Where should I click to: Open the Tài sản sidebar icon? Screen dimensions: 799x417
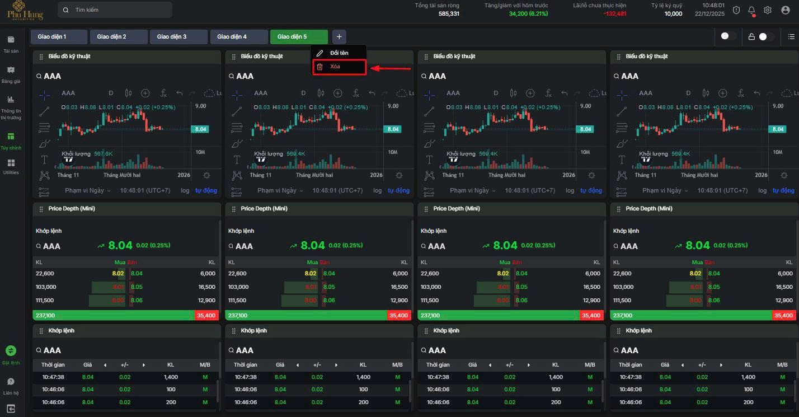(11, 40)
